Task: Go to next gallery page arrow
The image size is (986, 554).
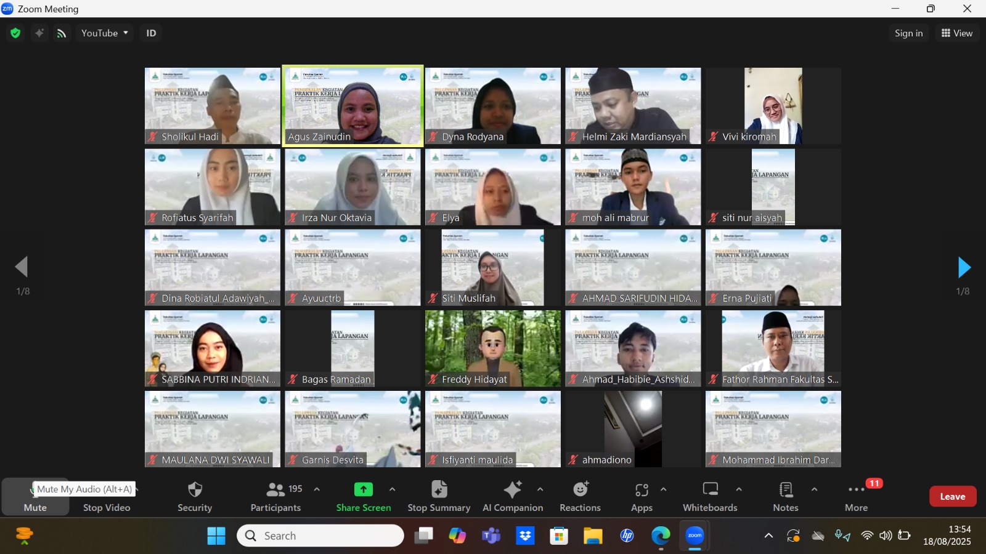Action: 964,267
